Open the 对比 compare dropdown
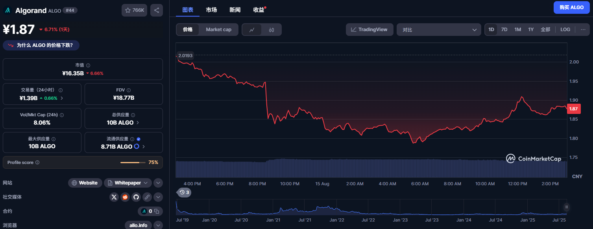The width and height of the screenshot is (593, 229). click(439, 30)
